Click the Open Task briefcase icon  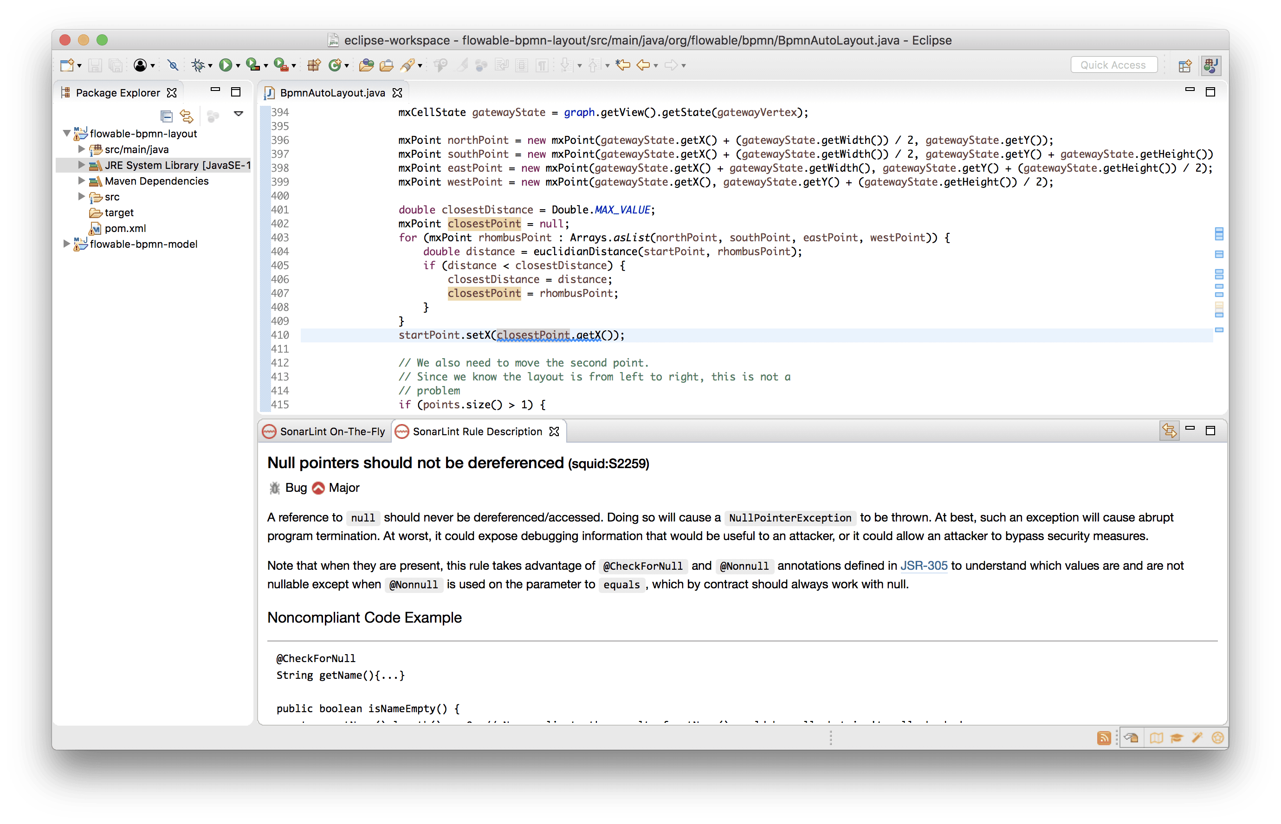pos(386,65)
